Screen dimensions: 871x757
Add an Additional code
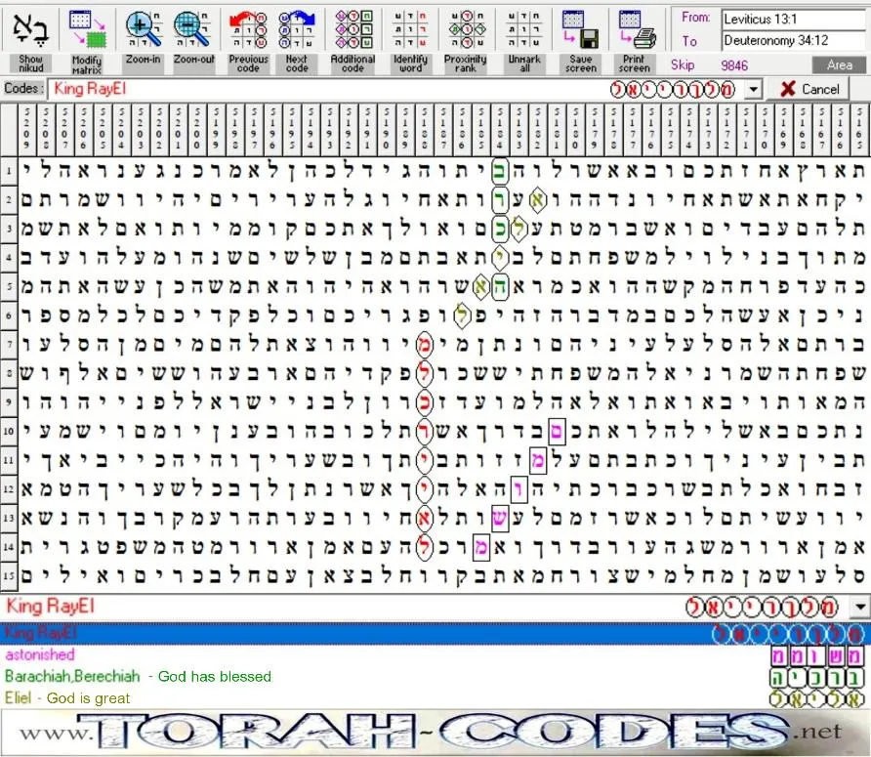[353, 41]
